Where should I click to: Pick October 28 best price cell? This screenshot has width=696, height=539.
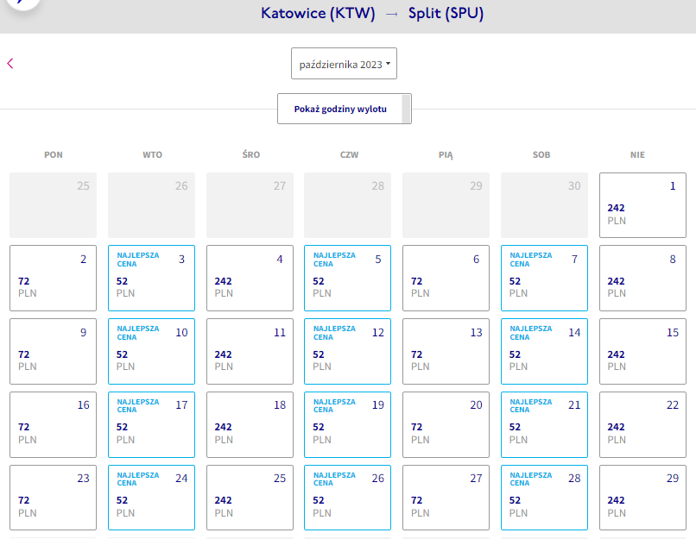point(544,498)
